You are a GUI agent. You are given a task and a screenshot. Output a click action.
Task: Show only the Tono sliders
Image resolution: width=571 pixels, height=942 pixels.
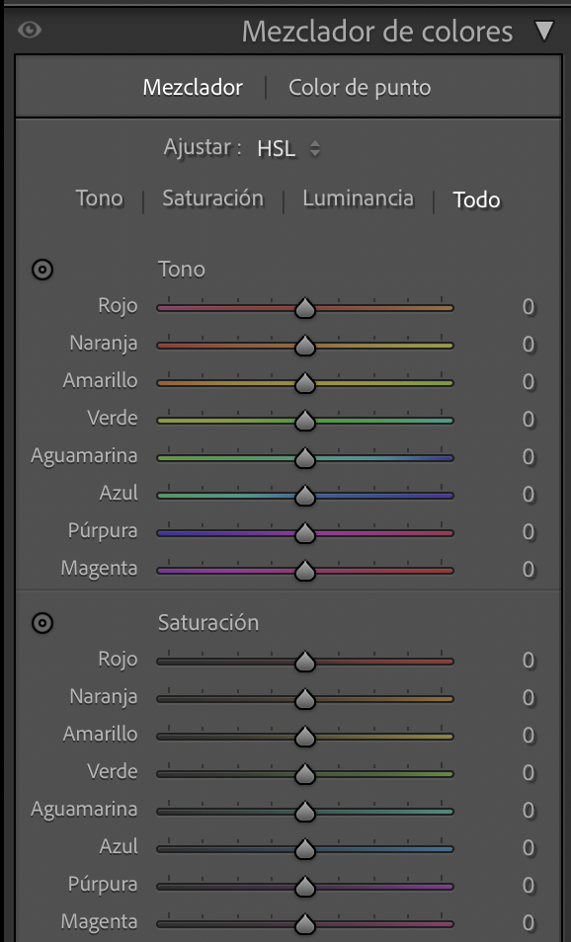pos(99,198)
